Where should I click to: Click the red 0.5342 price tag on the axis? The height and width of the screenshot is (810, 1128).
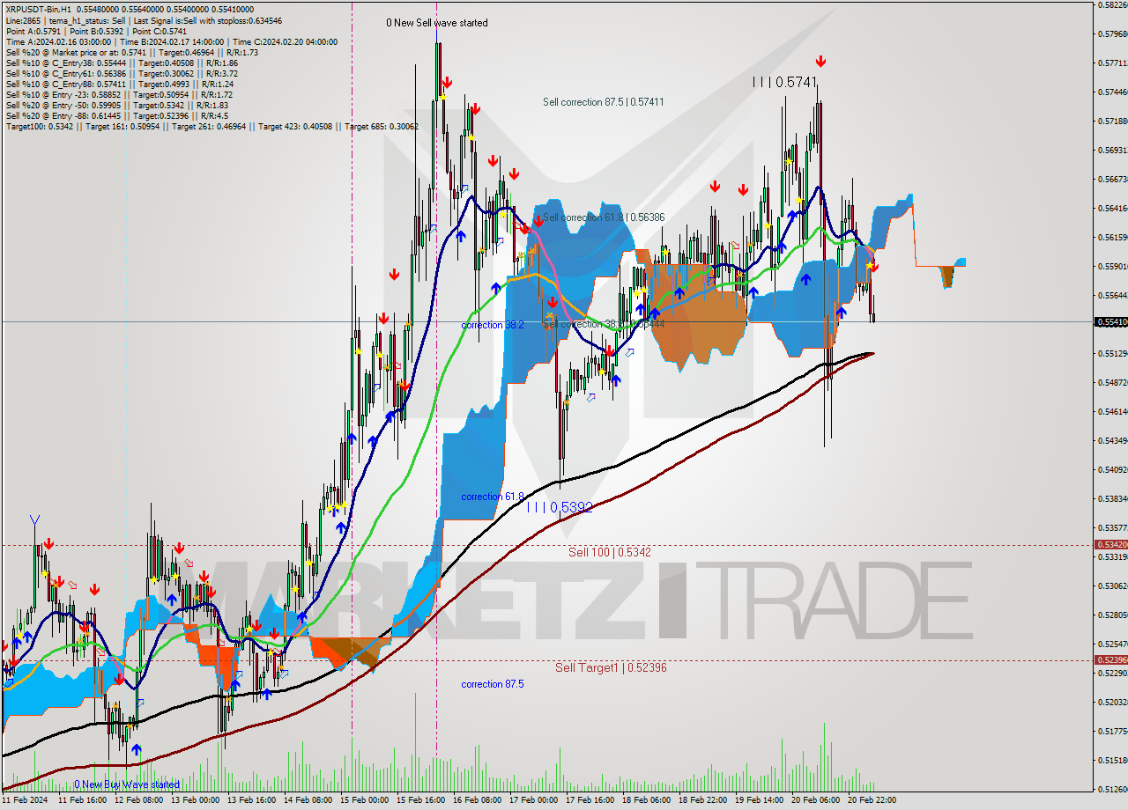[x=1110, y=545]
